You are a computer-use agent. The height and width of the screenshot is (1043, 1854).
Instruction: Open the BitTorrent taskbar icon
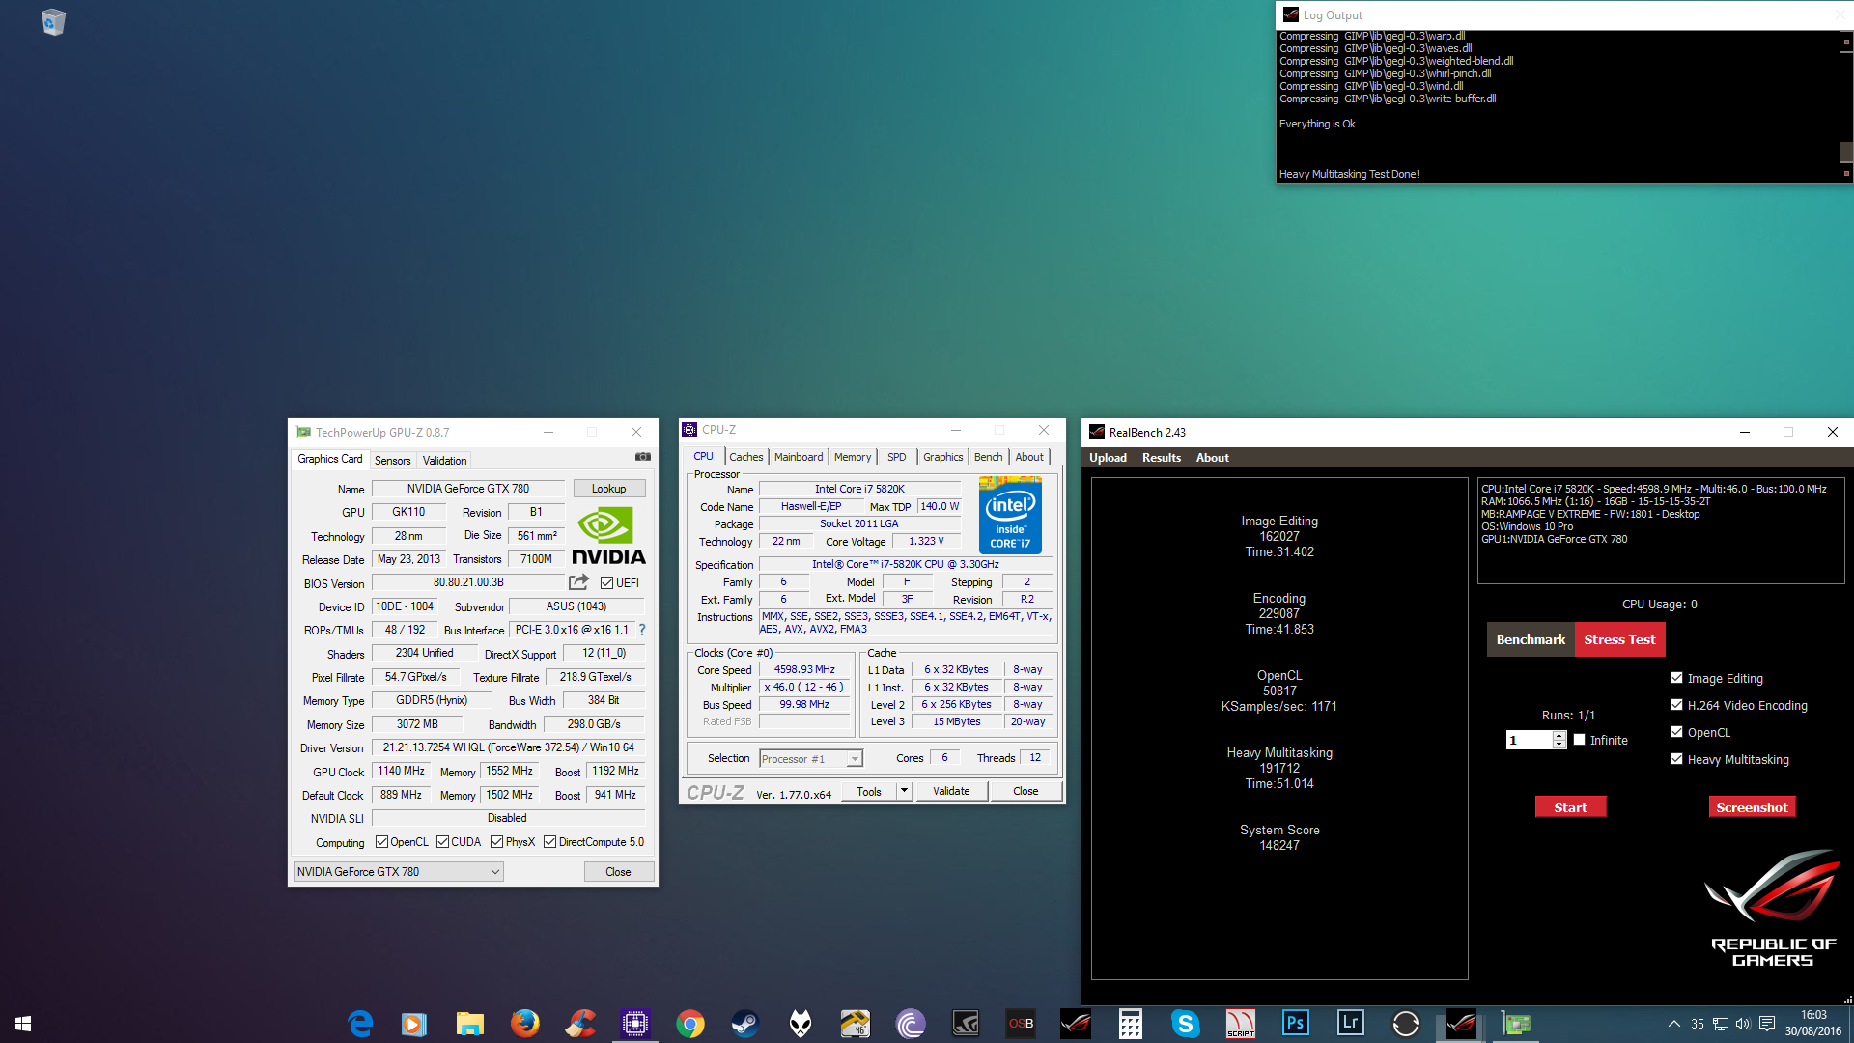911,1024
